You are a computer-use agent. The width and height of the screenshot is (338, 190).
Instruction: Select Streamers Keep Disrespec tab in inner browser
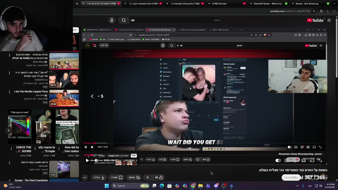pyautogui.click(x=160, y=30)
